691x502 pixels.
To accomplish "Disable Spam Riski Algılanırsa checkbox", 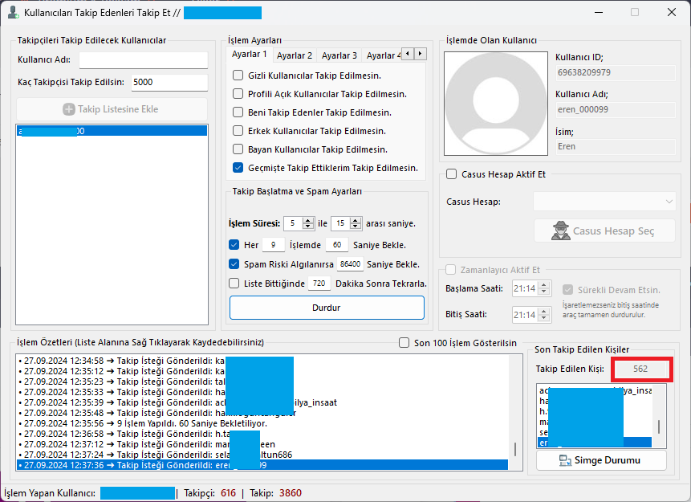I will click(234, 264).
